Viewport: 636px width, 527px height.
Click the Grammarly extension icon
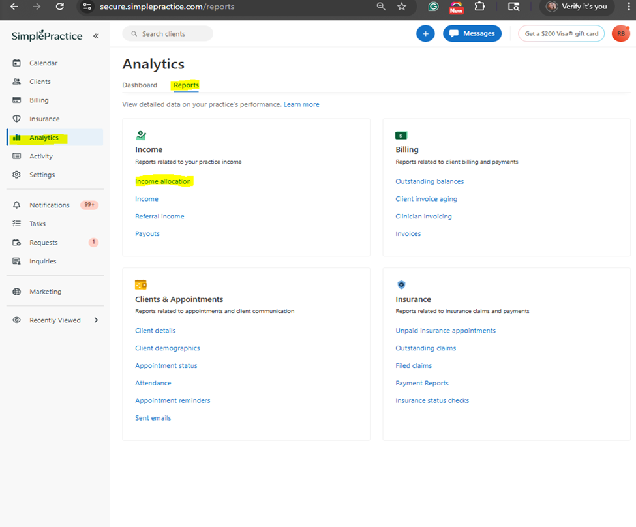click(434, 7)
